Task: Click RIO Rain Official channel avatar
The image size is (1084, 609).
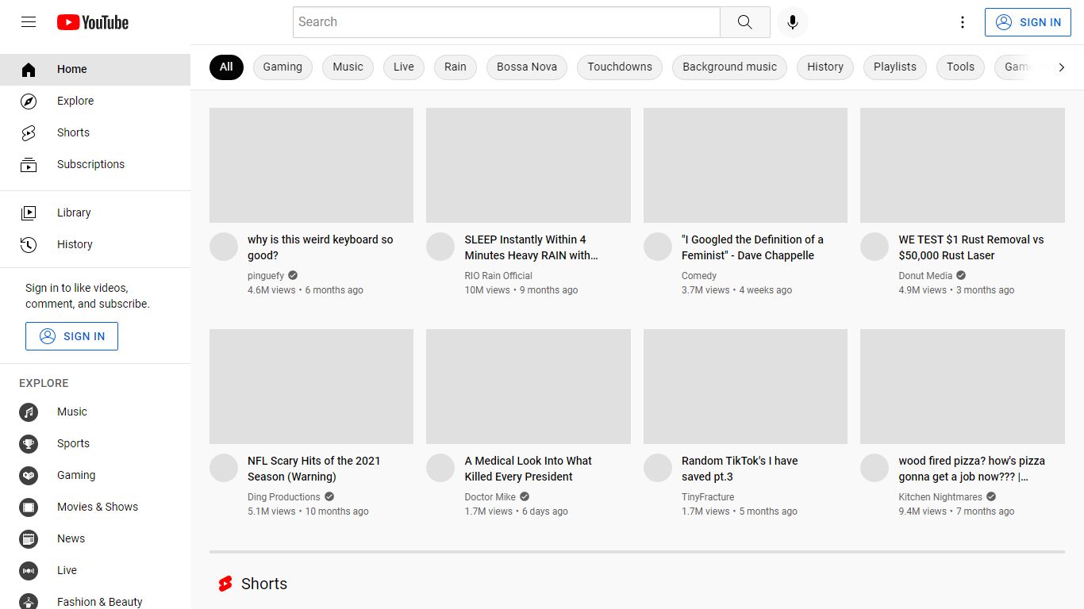Action: click(x=440, y=247)
